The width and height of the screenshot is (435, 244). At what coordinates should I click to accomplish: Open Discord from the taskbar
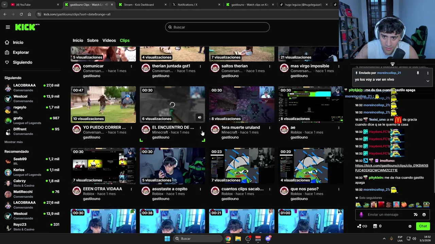[268, 239]
